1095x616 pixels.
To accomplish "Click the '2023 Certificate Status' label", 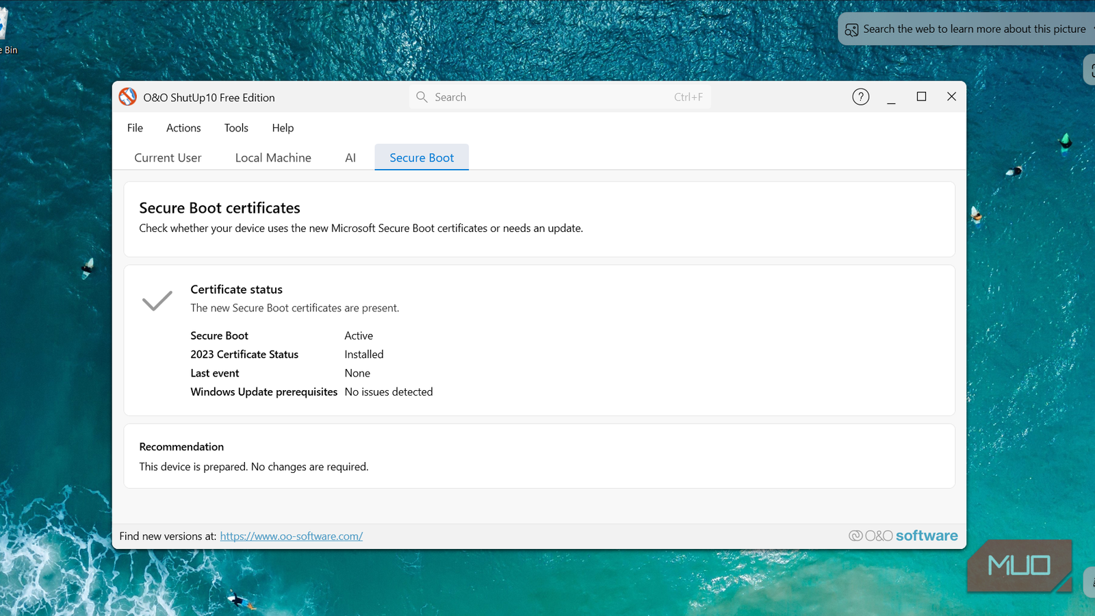I will coord(244,355).
